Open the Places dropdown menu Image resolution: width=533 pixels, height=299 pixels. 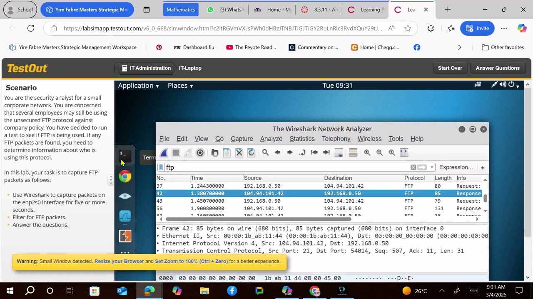tap(180, 86)
